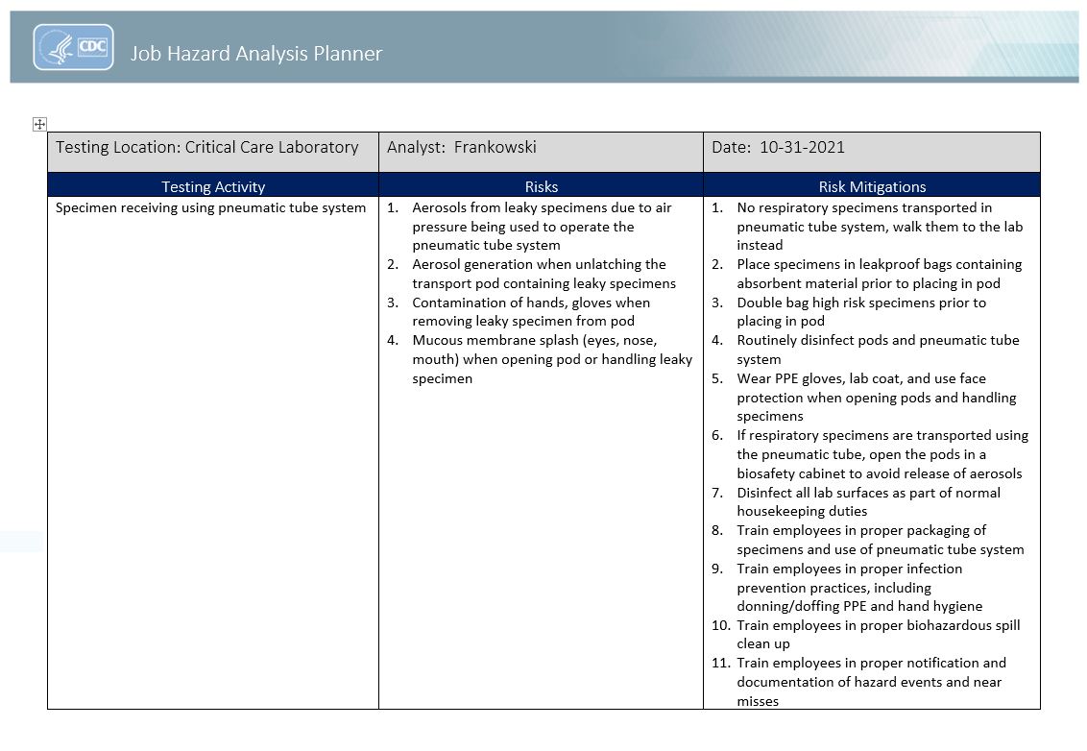Click the Testing Activity column header
This screenshot has height=751, width=1087.
pos(212,186)
